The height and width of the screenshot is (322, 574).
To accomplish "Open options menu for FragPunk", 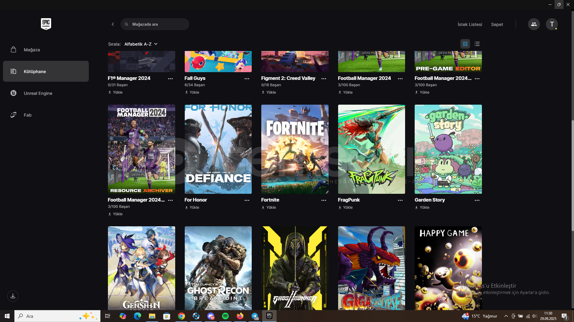I will pyautogui.click(x=400, y=200).
